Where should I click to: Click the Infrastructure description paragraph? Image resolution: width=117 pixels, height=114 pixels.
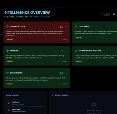pyautogui.click(x=36, y=79)
